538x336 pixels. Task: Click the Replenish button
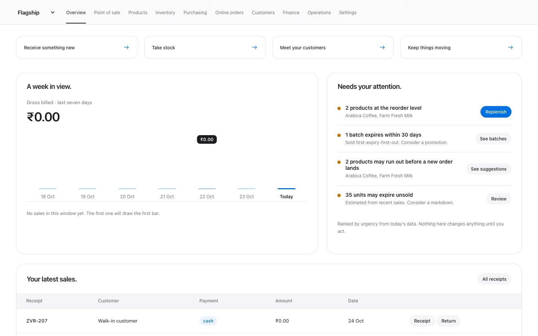496,112
